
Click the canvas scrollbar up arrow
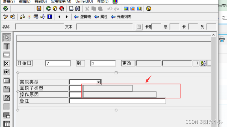click(213, 35)
